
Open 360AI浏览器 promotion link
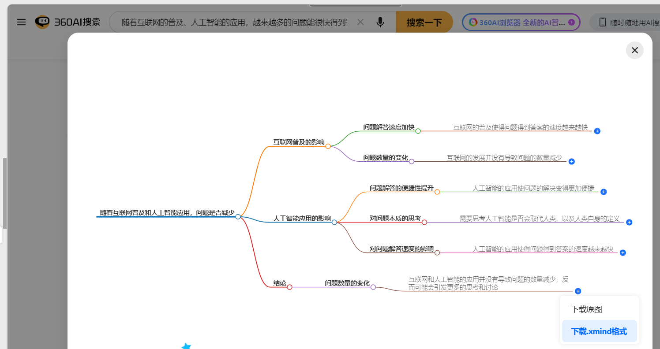521,22
